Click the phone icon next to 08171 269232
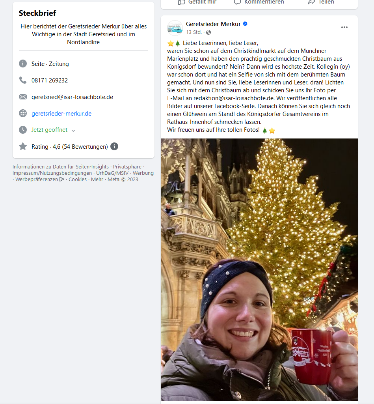The width and height of the screenshot is (374, 404). [23, 80]
